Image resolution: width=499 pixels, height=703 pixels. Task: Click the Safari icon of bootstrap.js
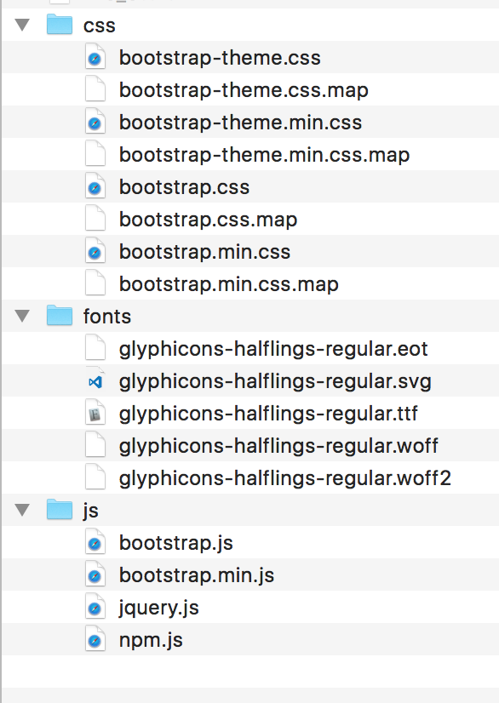(x=95, y=542)
